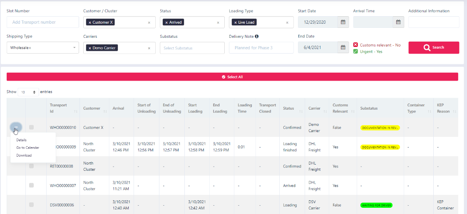Remove the Arrived status tag
Image resolution: width=467 pixels, height=214 pixels.
click(166, 22)
